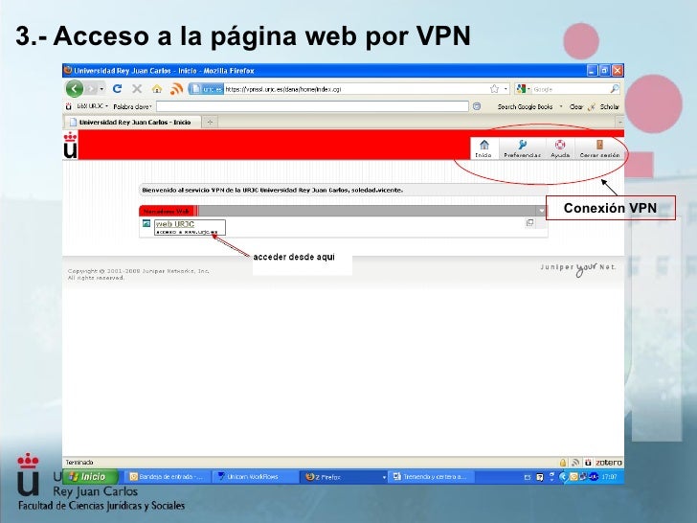
Task: Click the status bar URJC crown icon
Action: 588,463
